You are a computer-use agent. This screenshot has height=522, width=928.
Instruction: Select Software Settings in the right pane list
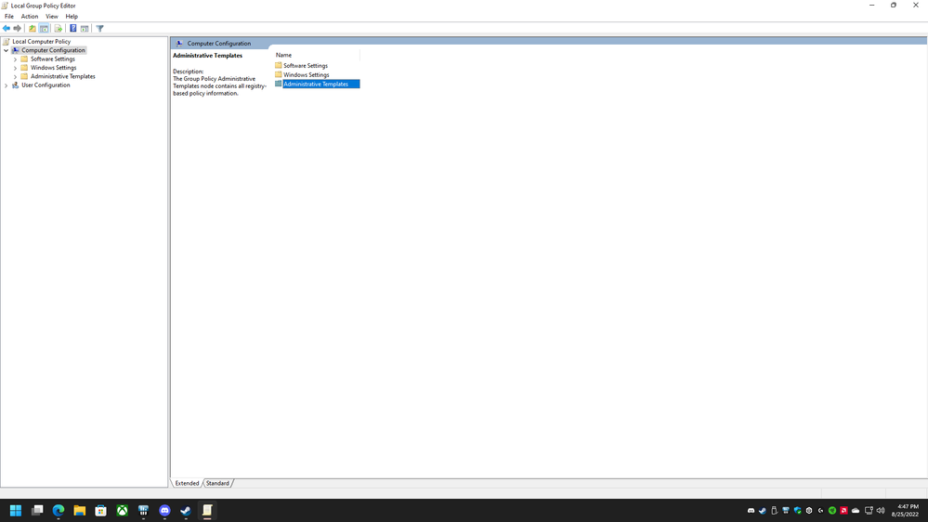click(x=306, y=66)
